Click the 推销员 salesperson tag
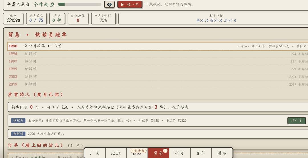Viewport: 308px width, 158px height. click(x=18, y=120)
